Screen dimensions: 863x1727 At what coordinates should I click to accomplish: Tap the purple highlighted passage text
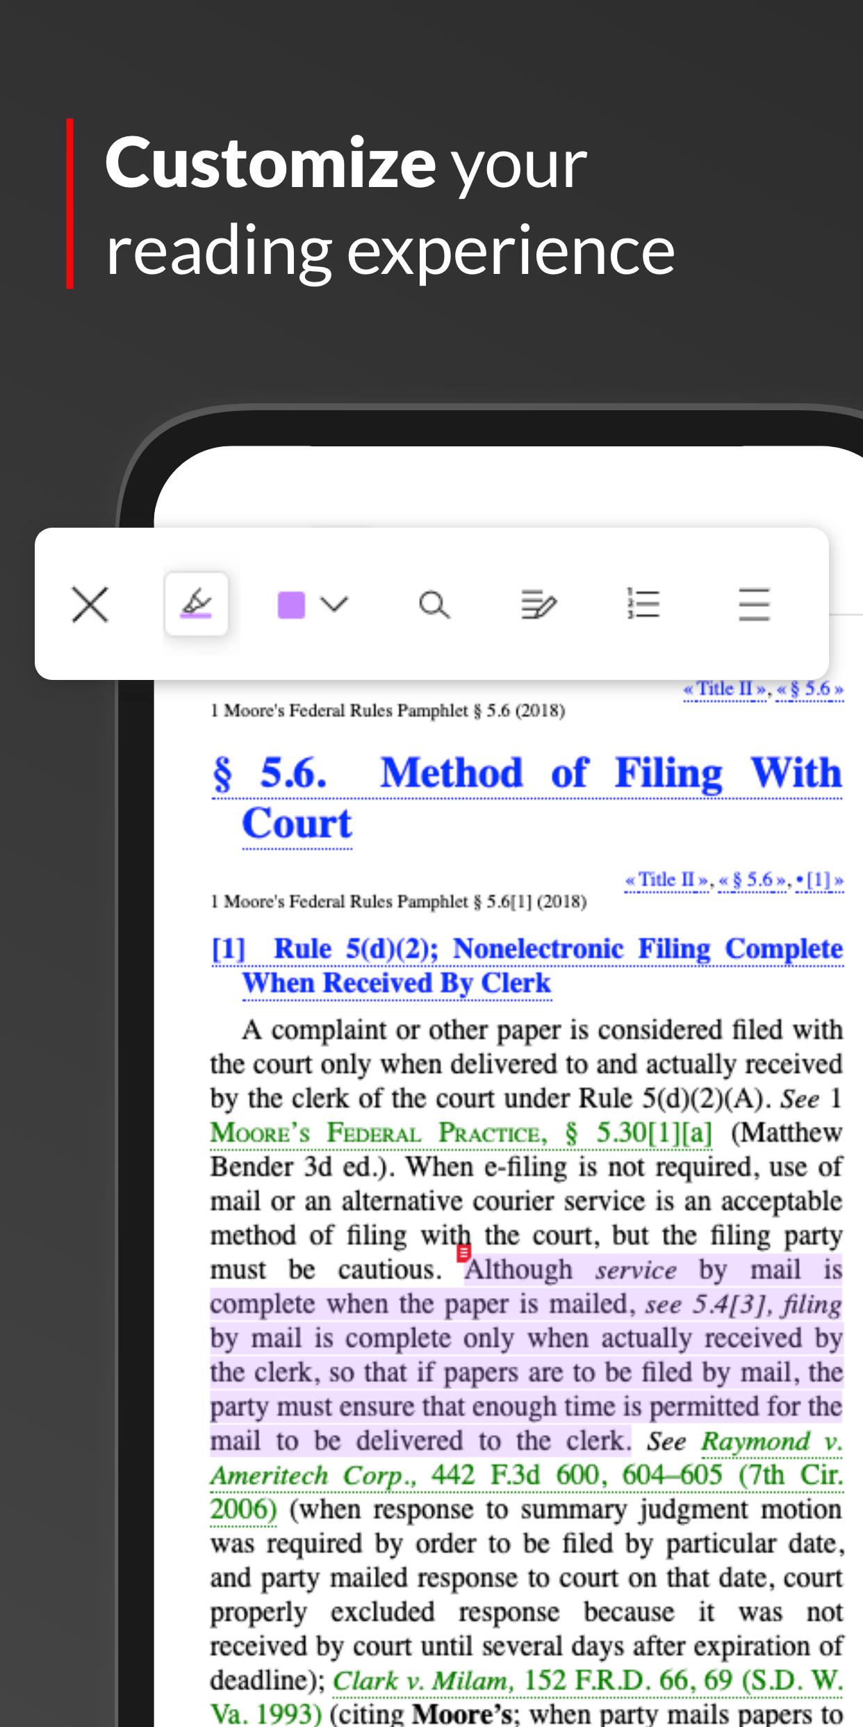tap(527, 1354)
